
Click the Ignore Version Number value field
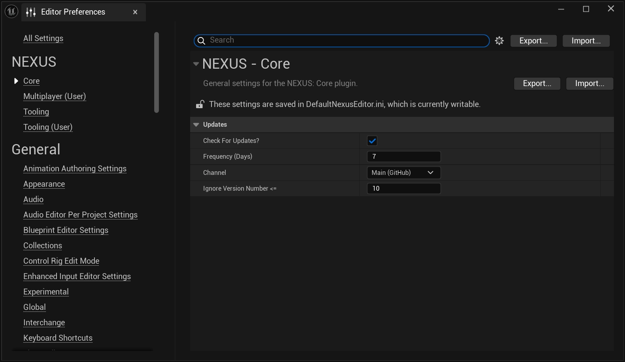tap(404, 188)
